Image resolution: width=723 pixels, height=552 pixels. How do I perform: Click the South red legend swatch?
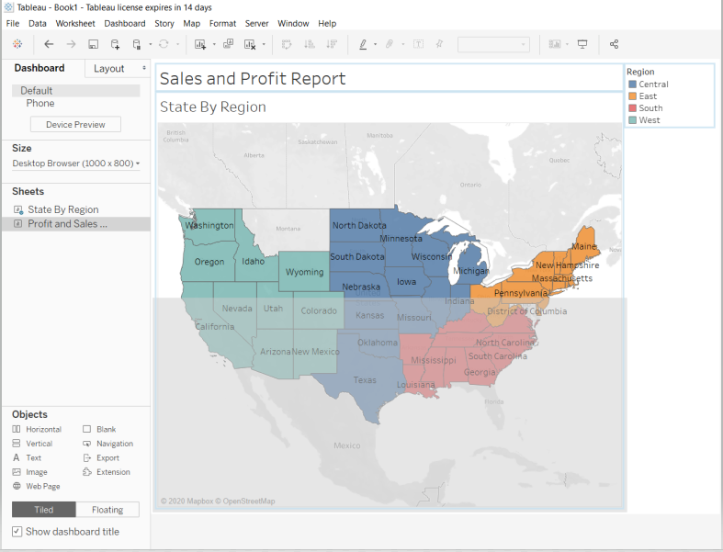[632, 107]
